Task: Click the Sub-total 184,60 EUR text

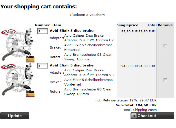Action: coord(136,105)
